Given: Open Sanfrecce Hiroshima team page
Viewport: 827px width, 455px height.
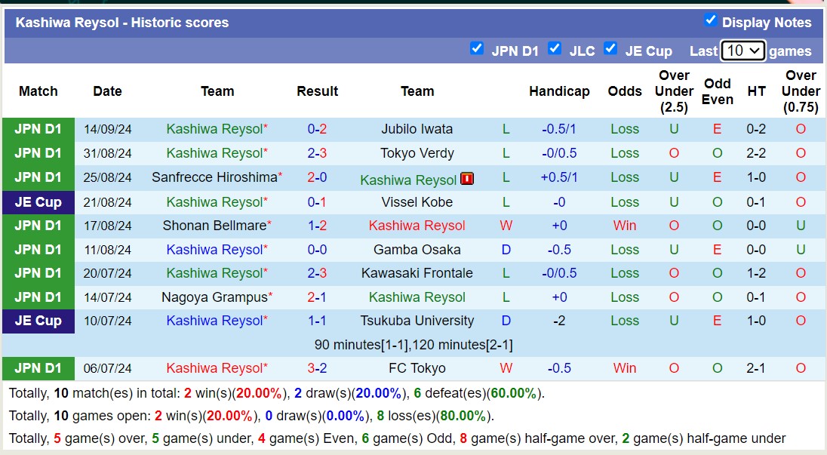Looking at the screenshot, I should click(214, 177).
